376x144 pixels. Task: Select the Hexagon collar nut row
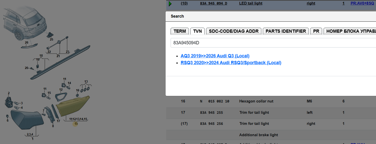(x=271, y=101)
